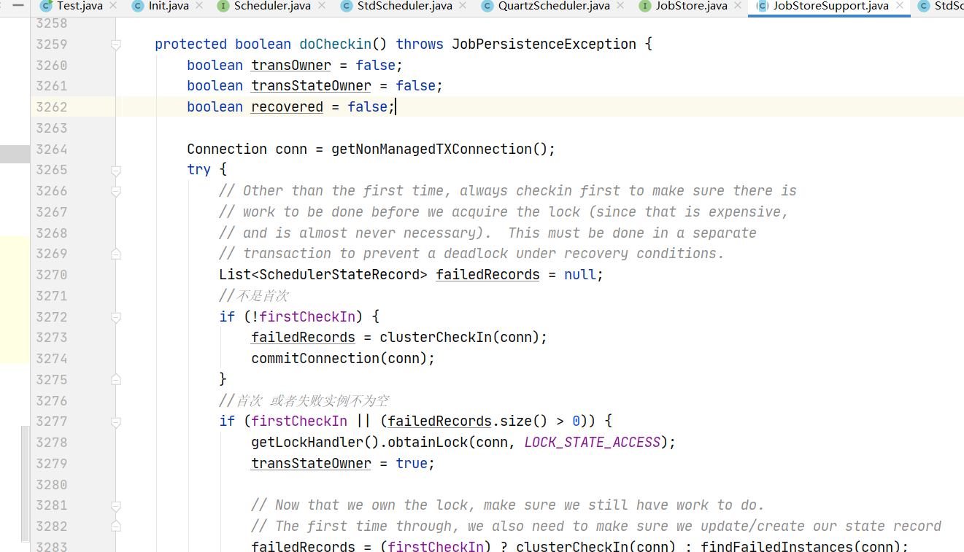Screen dimensions: 964x552
Task: Click findFailedInstances call on line 3283
Action: pos(776,547)
